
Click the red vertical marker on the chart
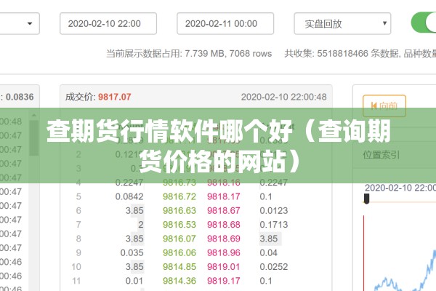(x=364, y=253)
